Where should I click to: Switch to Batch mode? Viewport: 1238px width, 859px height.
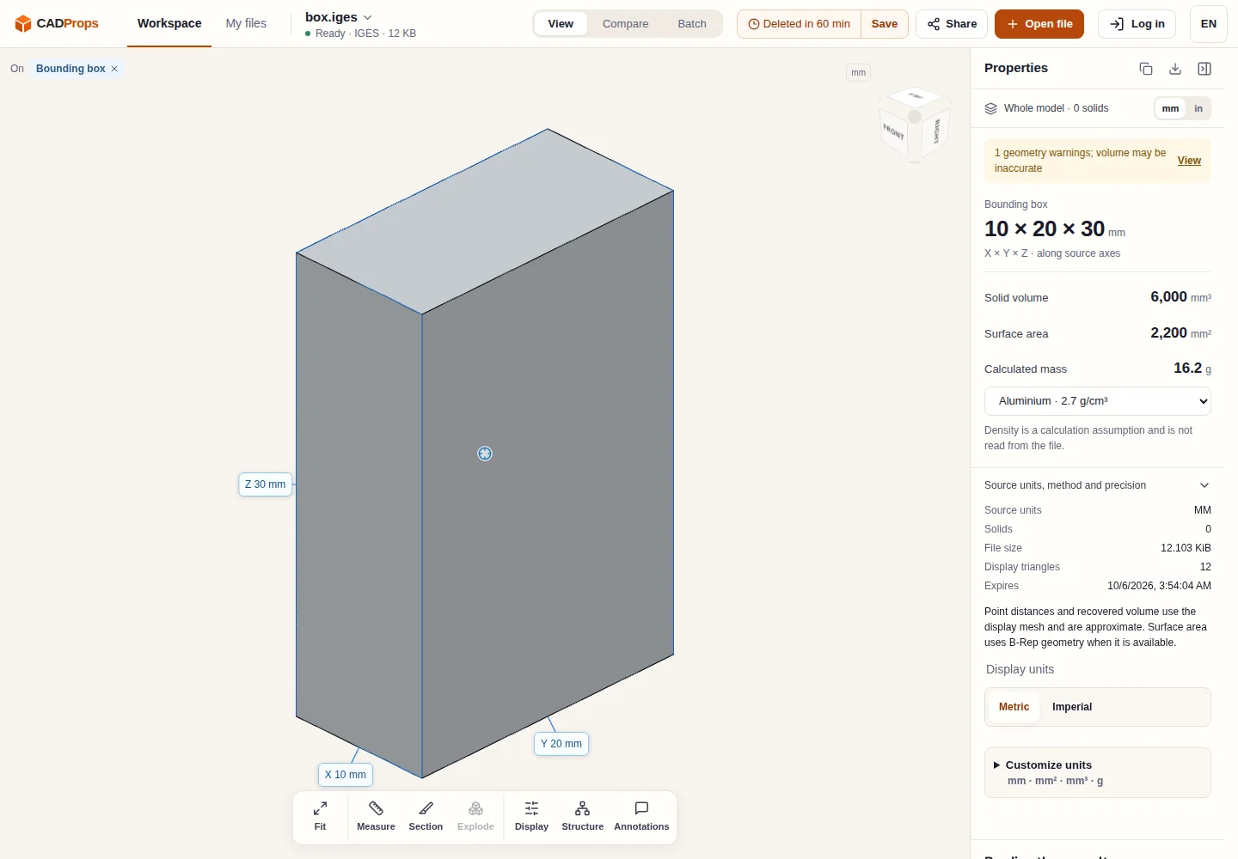pyautogui.click(x=692, y=24)
